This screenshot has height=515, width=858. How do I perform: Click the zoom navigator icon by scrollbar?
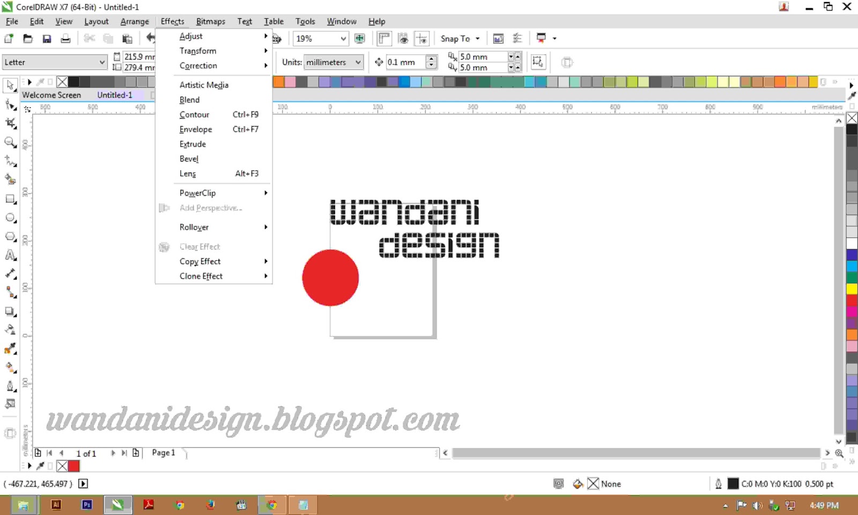coord(839,453)
